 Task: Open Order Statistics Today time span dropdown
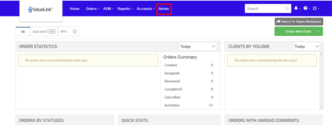tap(198, 47)
